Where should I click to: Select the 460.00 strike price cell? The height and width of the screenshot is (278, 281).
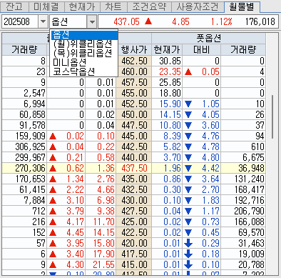(134, 71)
